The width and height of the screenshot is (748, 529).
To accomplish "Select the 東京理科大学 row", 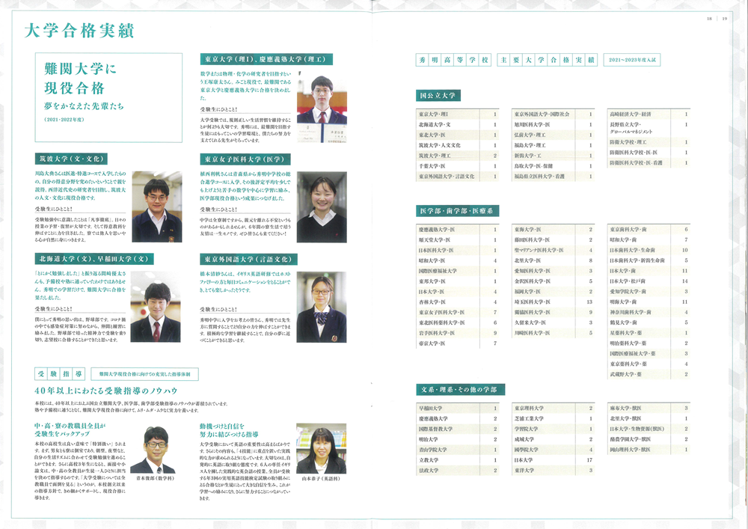I will point(553,409).
